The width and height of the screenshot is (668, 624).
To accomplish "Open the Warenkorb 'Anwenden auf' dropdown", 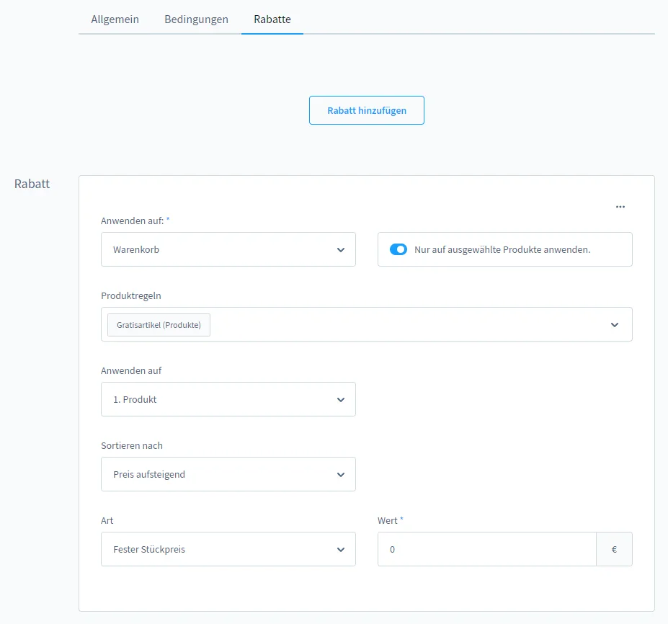I will [228, 249].
